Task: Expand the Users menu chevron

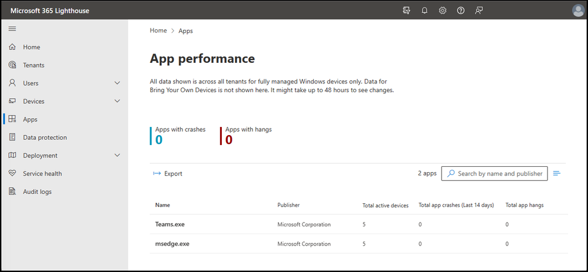Action: point(117,83)
